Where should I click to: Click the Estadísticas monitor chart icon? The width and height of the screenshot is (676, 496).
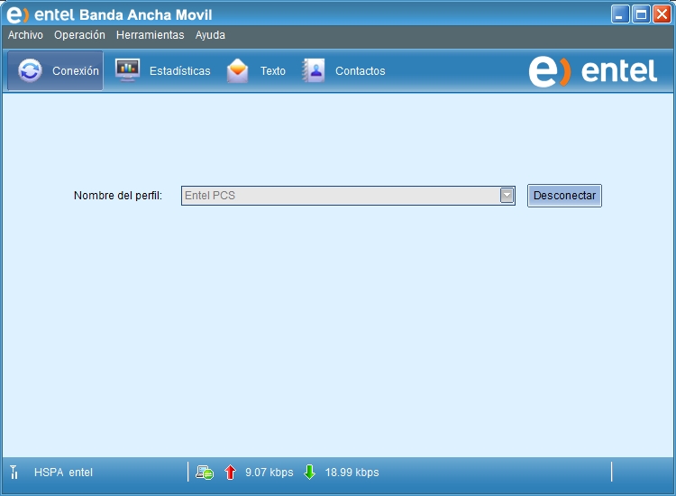coord(127,69)
